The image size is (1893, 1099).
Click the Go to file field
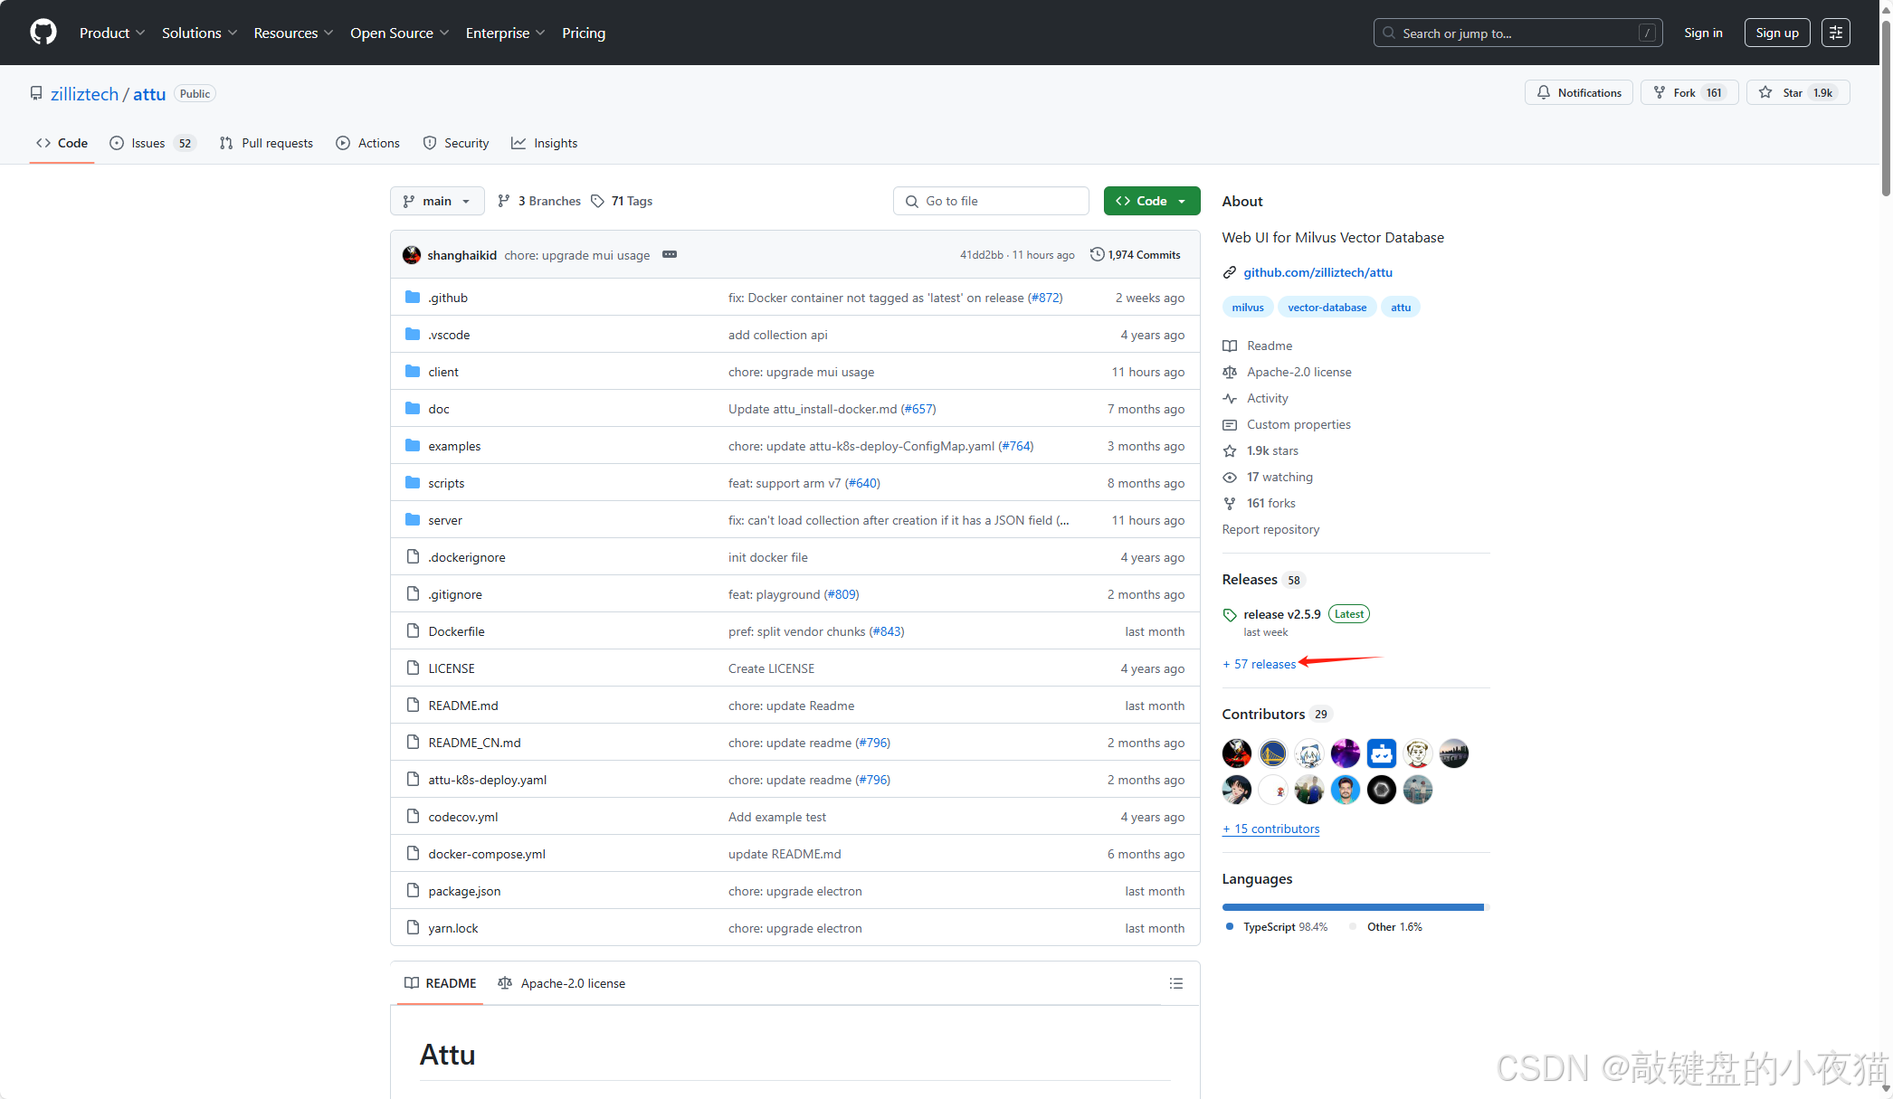click(991, 201)
